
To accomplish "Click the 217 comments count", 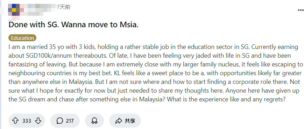I will tap(70, 121).
